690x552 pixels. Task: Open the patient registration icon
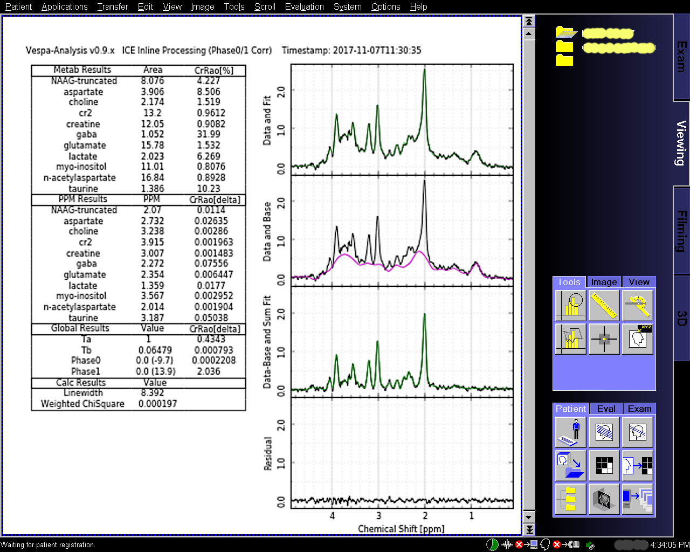[570, 432]
